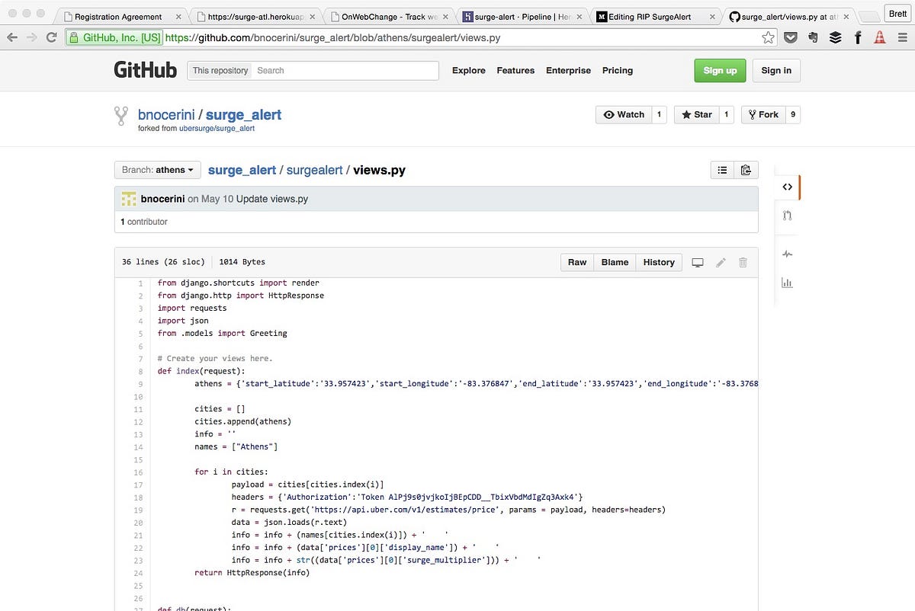Open the file History

click(x=659, y=262)
